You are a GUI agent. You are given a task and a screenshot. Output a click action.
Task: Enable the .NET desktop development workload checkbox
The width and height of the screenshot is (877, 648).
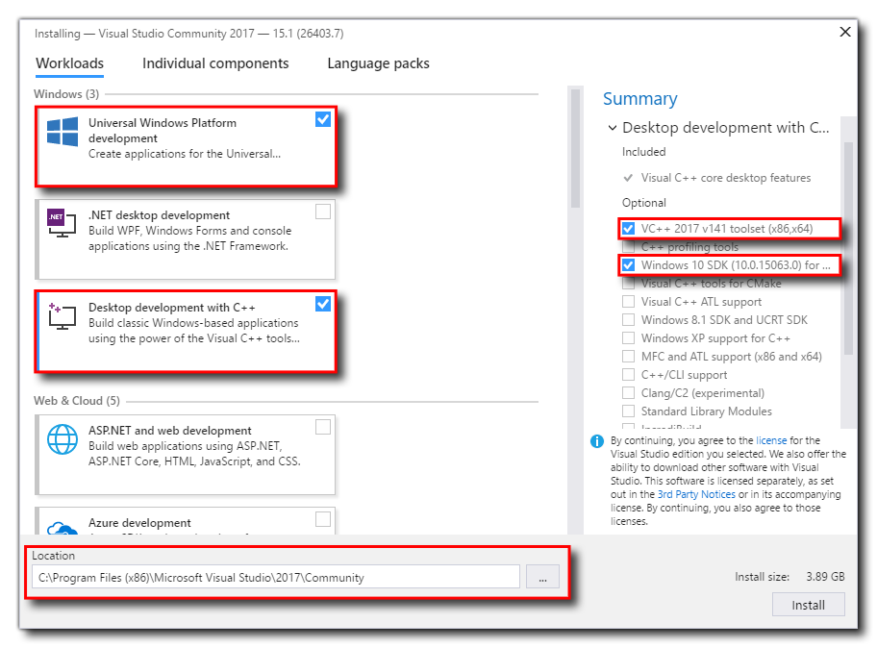[x=323, y=212]
